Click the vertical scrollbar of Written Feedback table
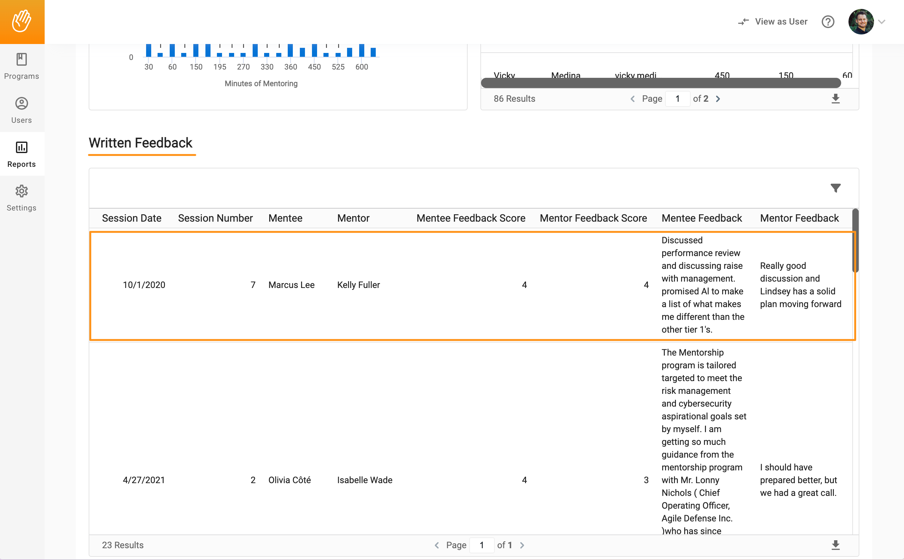Viewport: 904px width, 560px height. (x=855, y=240)
